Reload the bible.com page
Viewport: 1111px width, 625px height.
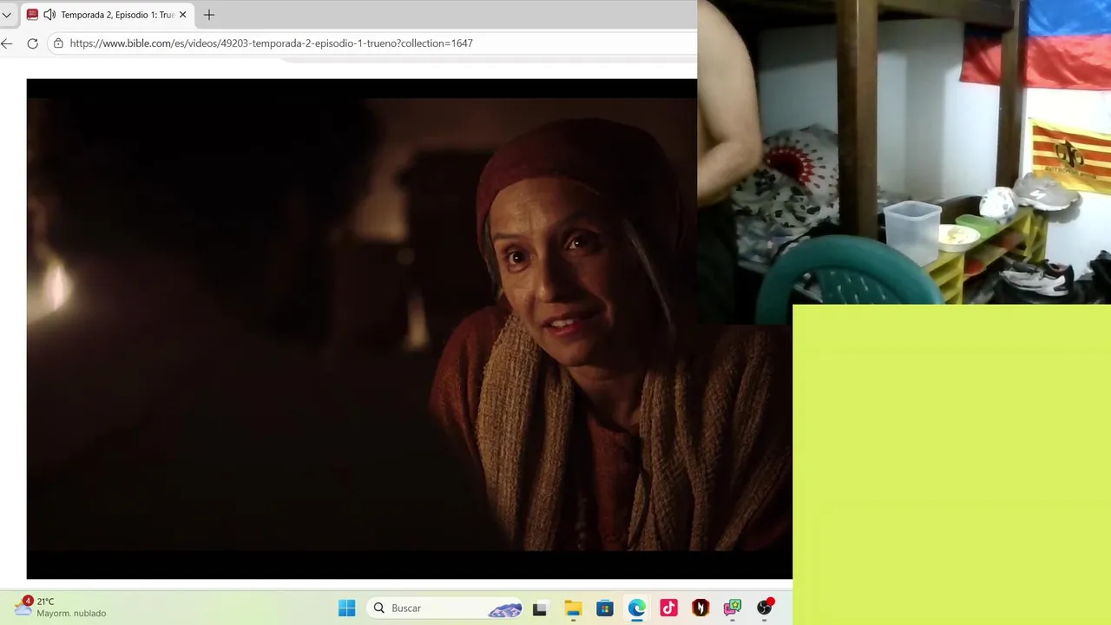click(x=33, y=43)
